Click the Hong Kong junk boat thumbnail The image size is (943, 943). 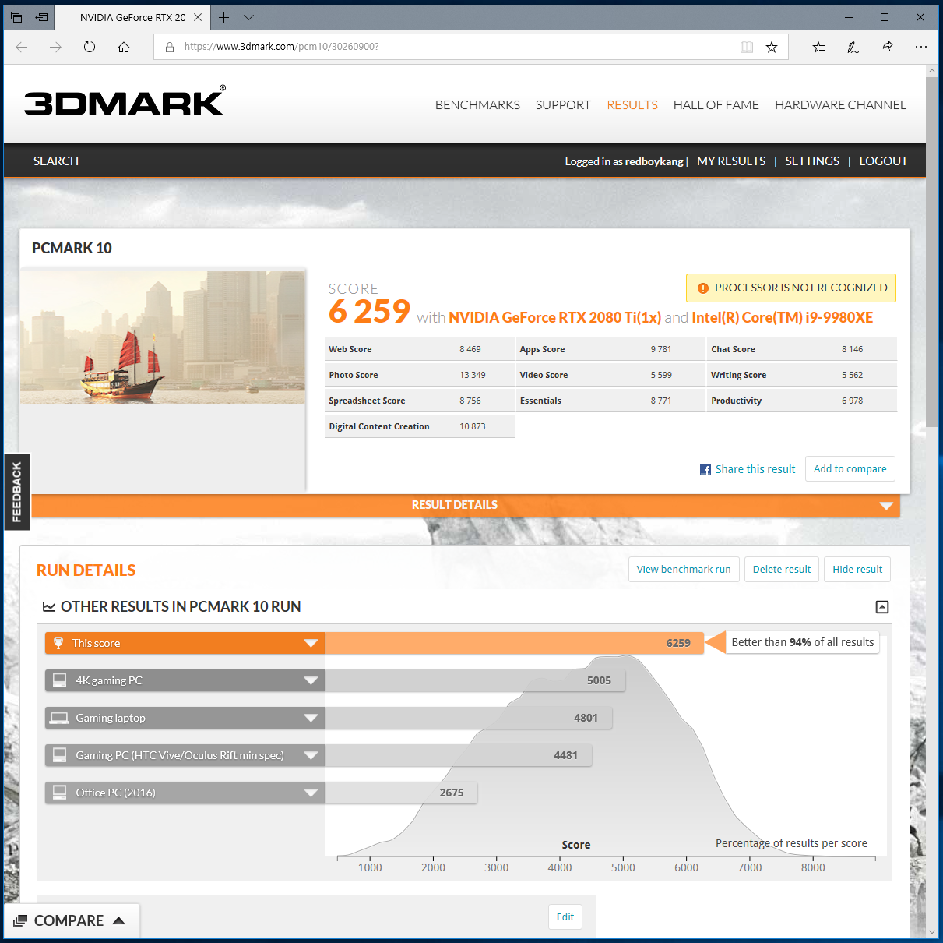(163, 337)
